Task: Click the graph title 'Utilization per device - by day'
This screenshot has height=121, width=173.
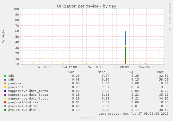Action: click(87, 6)
